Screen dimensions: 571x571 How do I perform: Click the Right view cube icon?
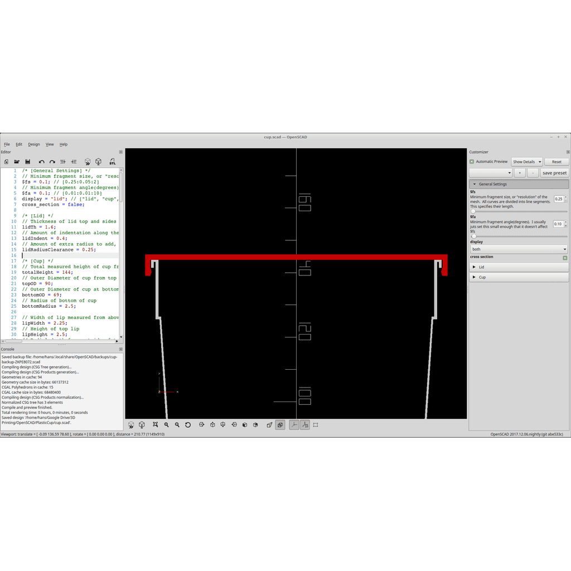[x=202, y=424]
